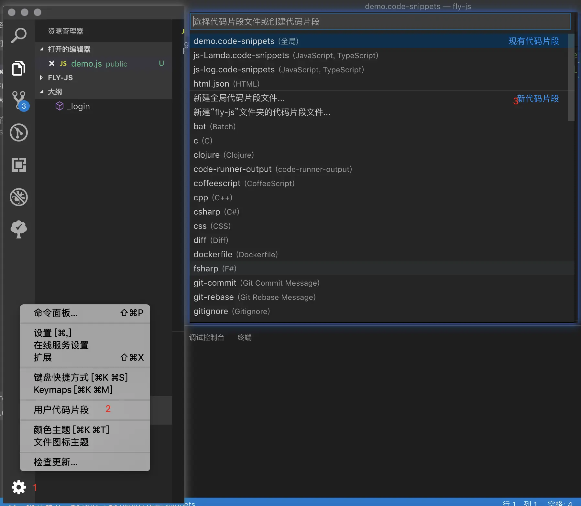Image resolution: width=581 pixels, height=506 pixels.
Task: Select dockerfile (Dockerfile) entry
Action: [x=379, y=254]
